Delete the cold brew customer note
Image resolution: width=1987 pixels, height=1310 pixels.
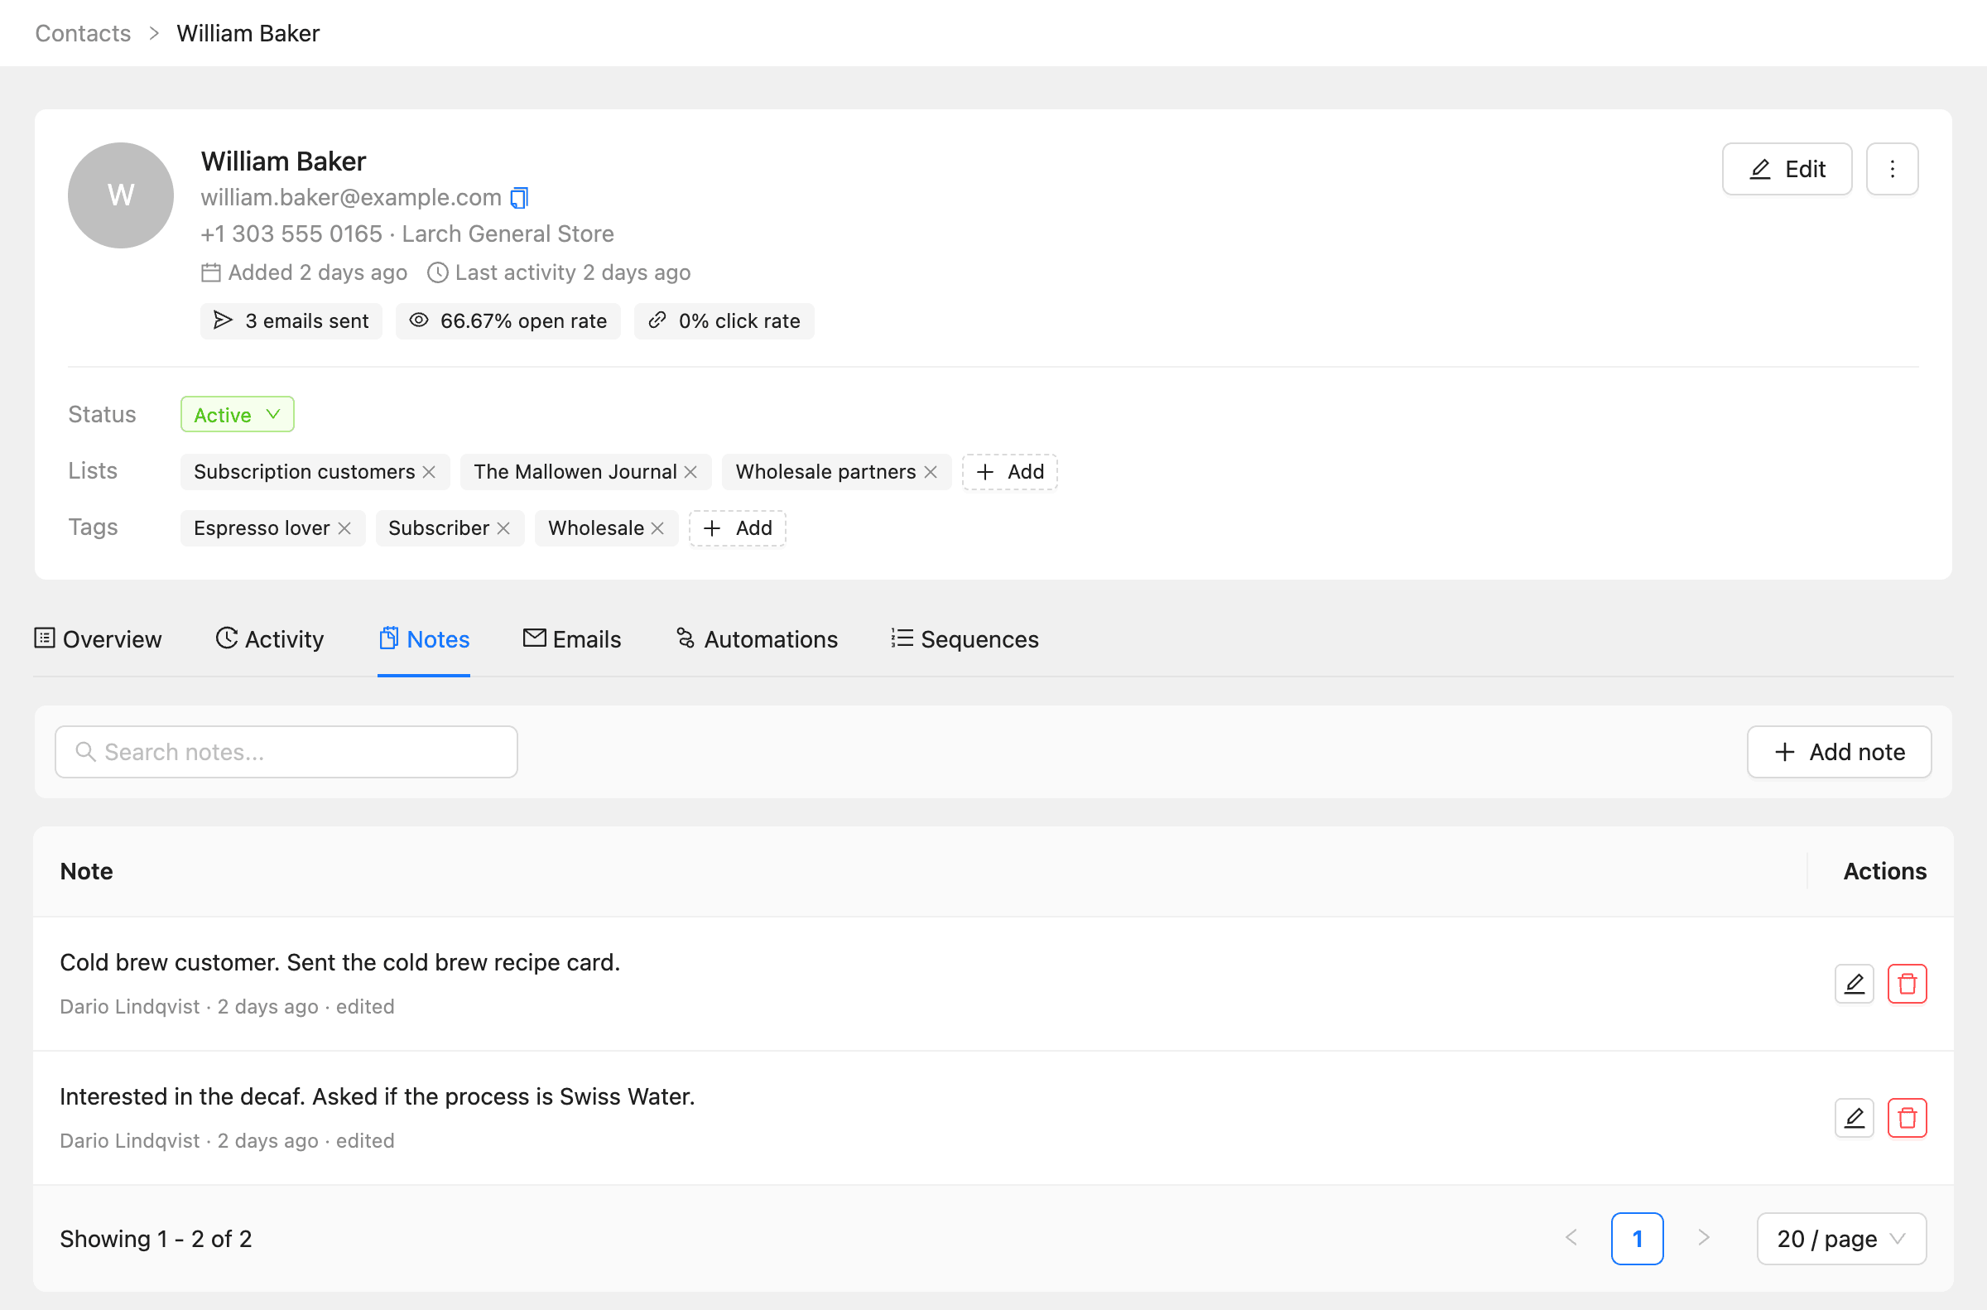pyautogui.click(x=1907, y=984)
